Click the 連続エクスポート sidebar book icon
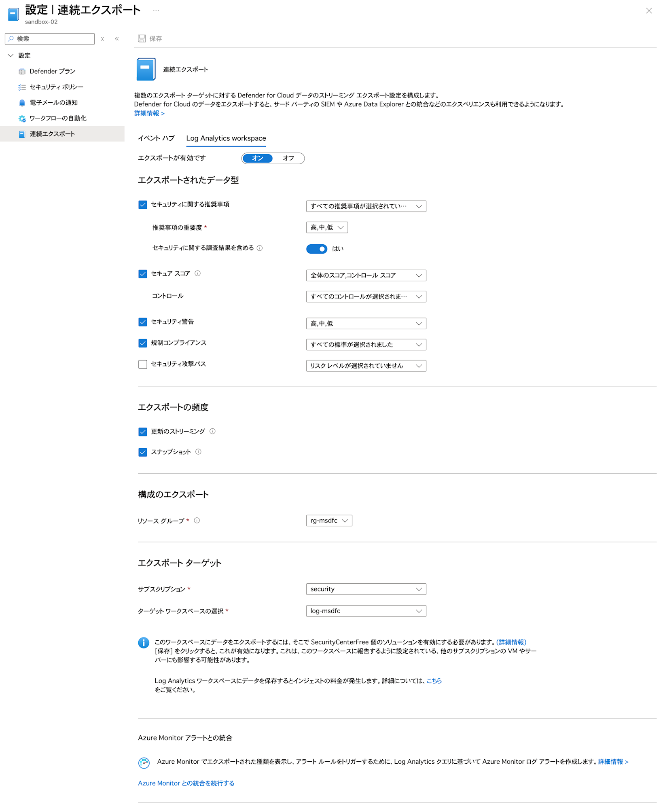 22,134
